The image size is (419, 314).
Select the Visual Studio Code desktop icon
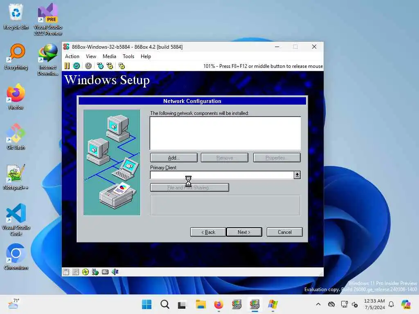16,220
